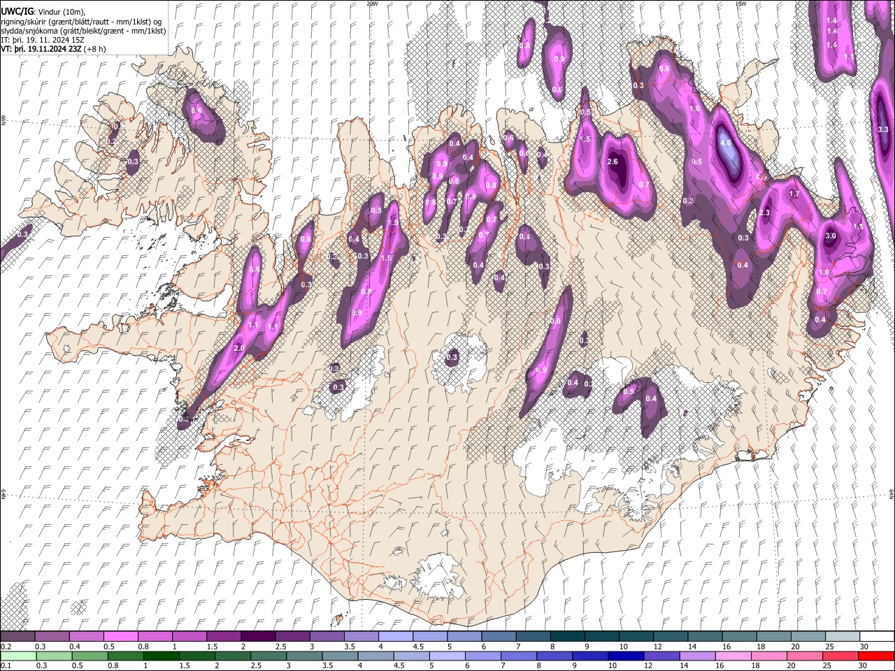The width and height of the screenshot is (895, 671).
Task: Click the light lavender 4 snow legend swatch
Action: [x=394, y=636]
